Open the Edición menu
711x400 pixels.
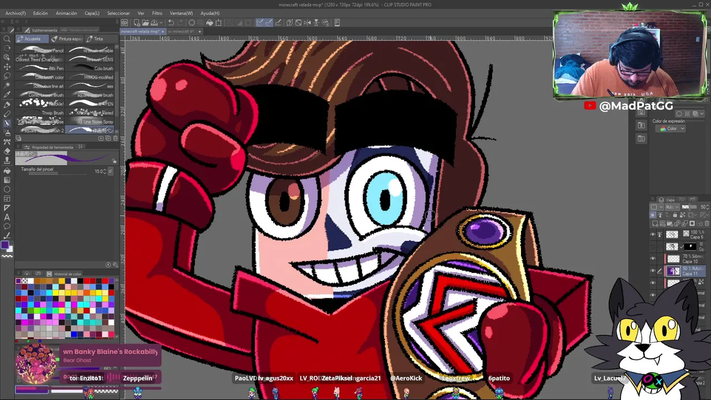pyautogui.click(x=40, y=13)
